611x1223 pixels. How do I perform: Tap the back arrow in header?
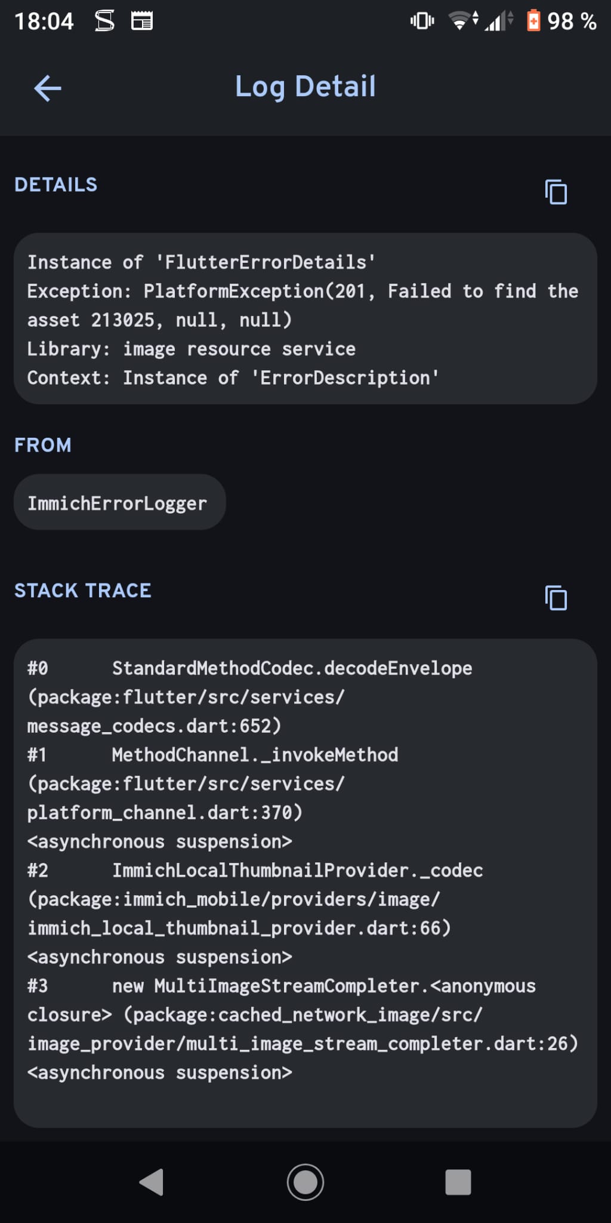48,88
